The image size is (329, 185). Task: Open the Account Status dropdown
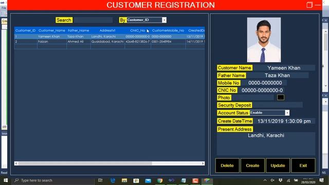(287, 113)
